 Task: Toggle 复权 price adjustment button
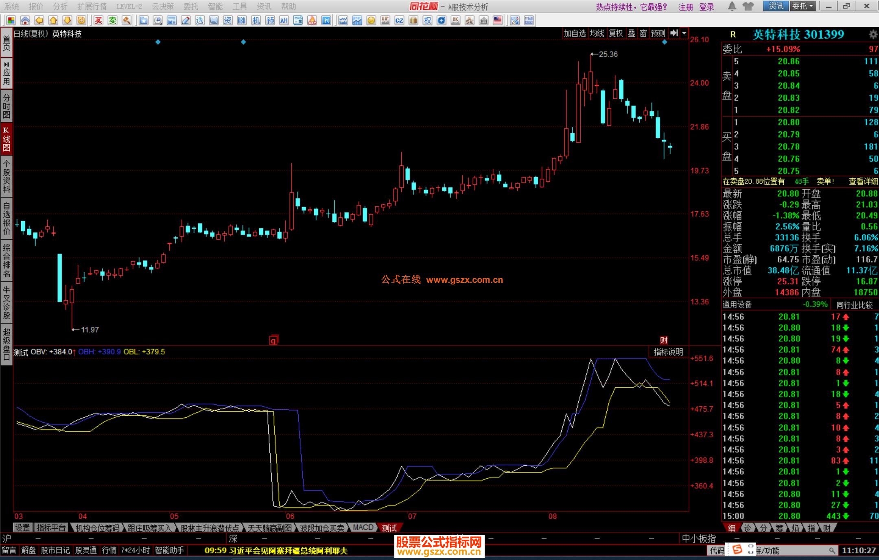coord(616,33)
